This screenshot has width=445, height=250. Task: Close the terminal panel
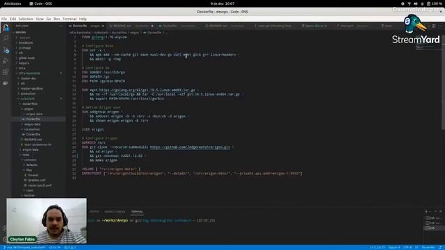pyautogui.click(x=440, y=211)
